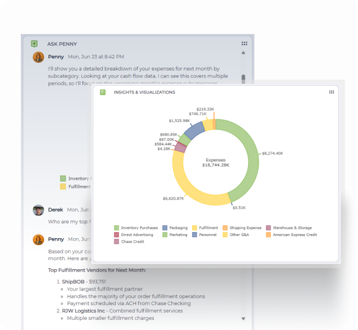This screenshot has height=330, width=358.
Task: Click Derek's profile avatar
Action: 38,210
